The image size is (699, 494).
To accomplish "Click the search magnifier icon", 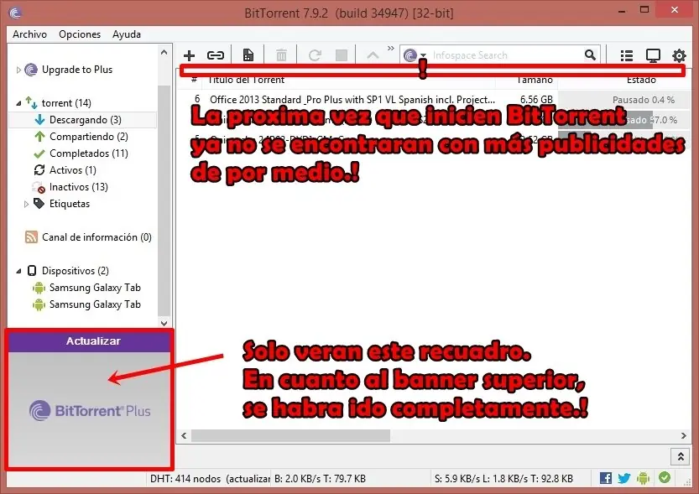I will (x=590, y=55).
